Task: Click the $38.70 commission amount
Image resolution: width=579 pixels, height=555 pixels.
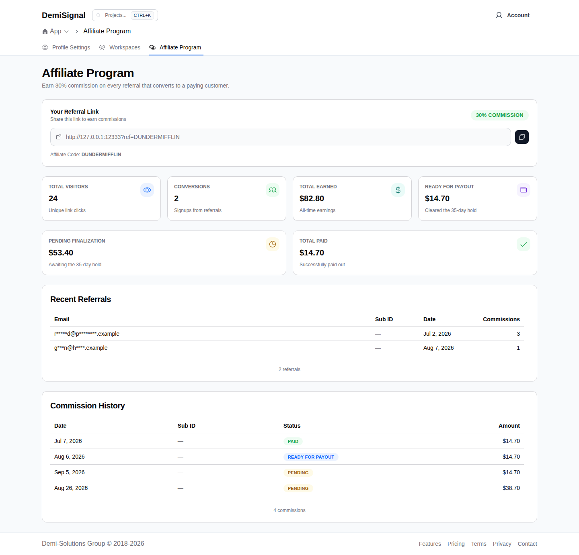Action: 511,488
